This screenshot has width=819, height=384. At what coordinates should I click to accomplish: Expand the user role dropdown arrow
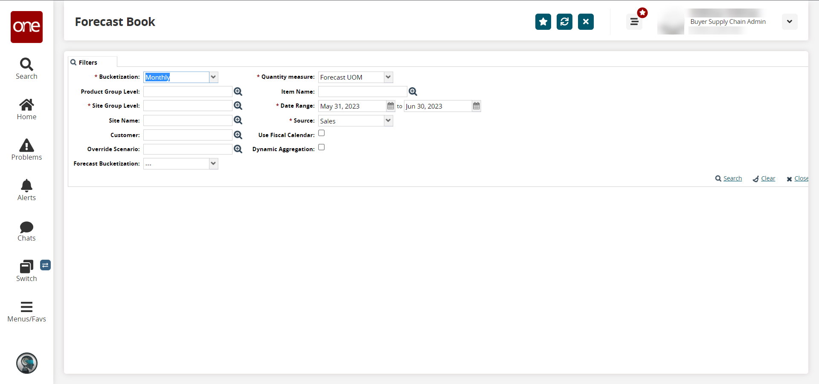tap(790, 22)
